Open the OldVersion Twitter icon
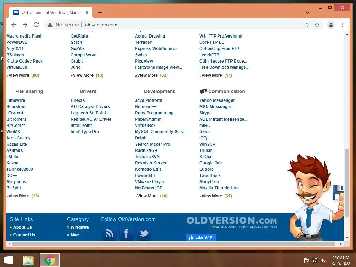 coord(144,233)
